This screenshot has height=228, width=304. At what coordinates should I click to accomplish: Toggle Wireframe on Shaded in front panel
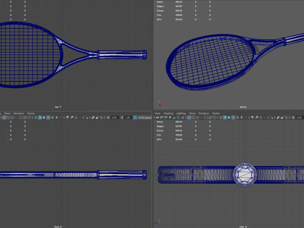point(48,118)
